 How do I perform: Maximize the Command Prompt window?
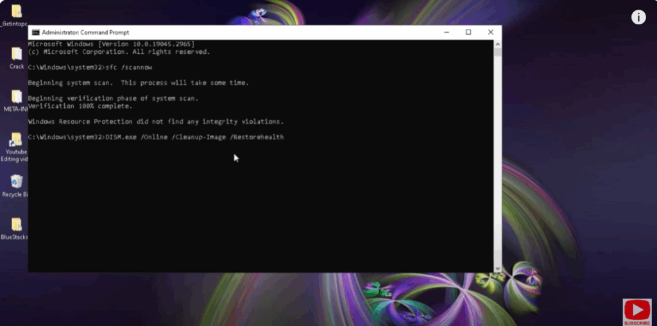tap(468, 32)
